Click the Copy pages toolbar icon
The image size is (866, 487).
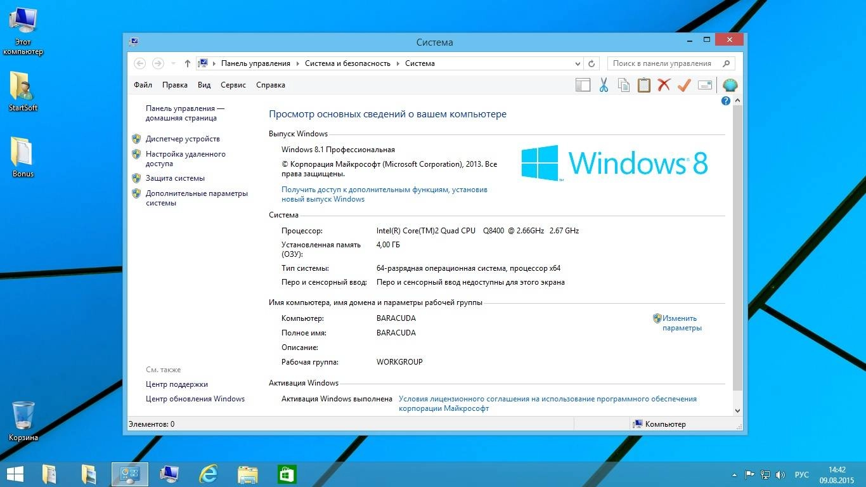coord(624,85)
